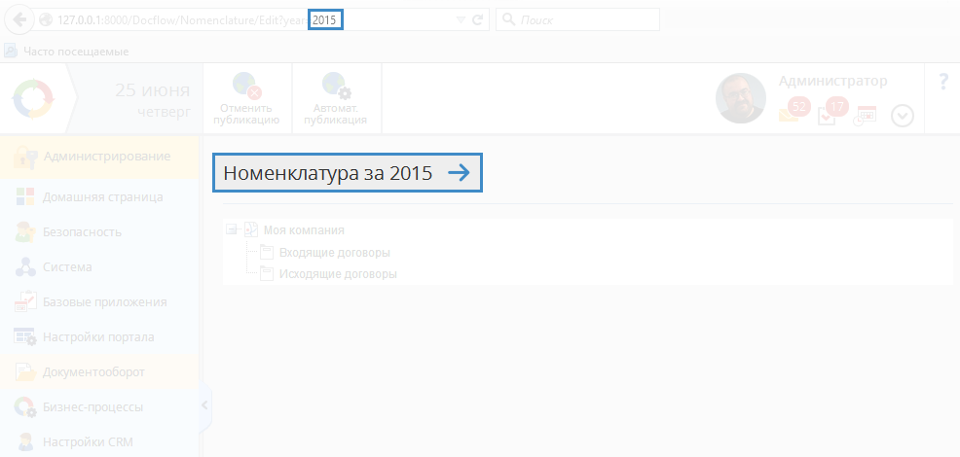Collapse the left sidebar with the arrow handle
The width and height of the screenshot is (960, 457).
[204, 405]
